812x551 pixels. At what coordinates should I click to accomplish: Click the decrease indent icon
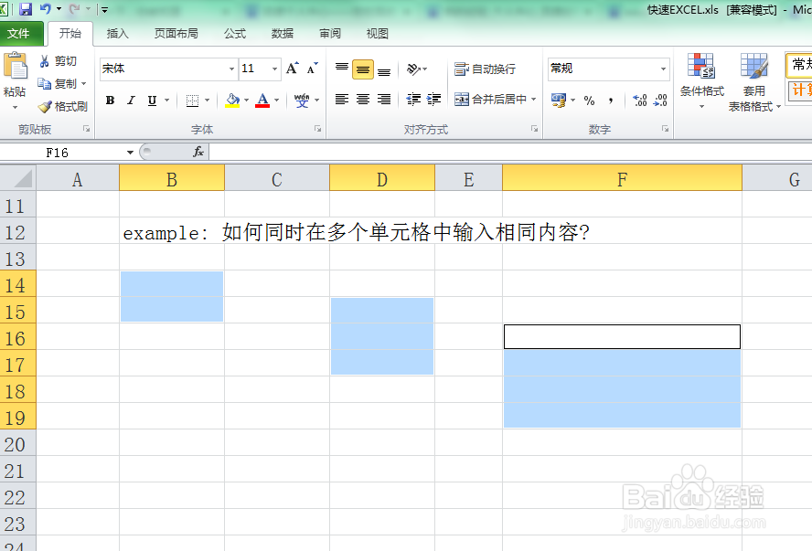pos(413,100)
